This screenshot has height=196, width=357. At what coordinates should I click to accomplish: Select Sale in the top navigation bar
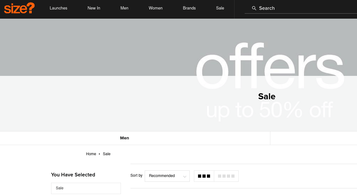click(x=220, y=8)
